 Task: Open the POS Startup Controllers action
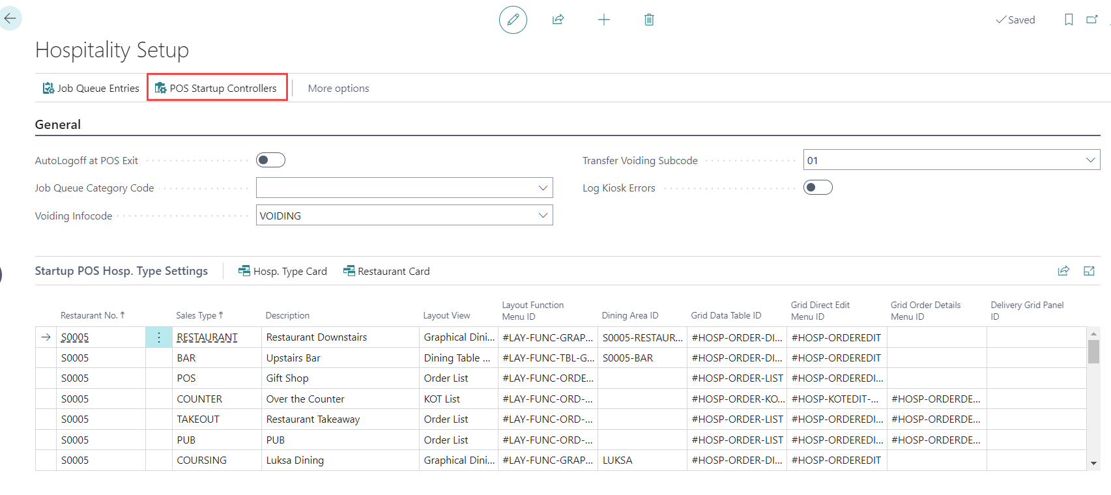216,88
